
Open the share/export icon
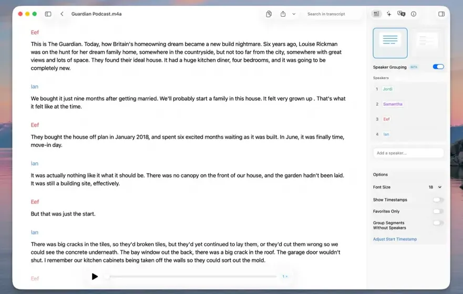(283, 14)
